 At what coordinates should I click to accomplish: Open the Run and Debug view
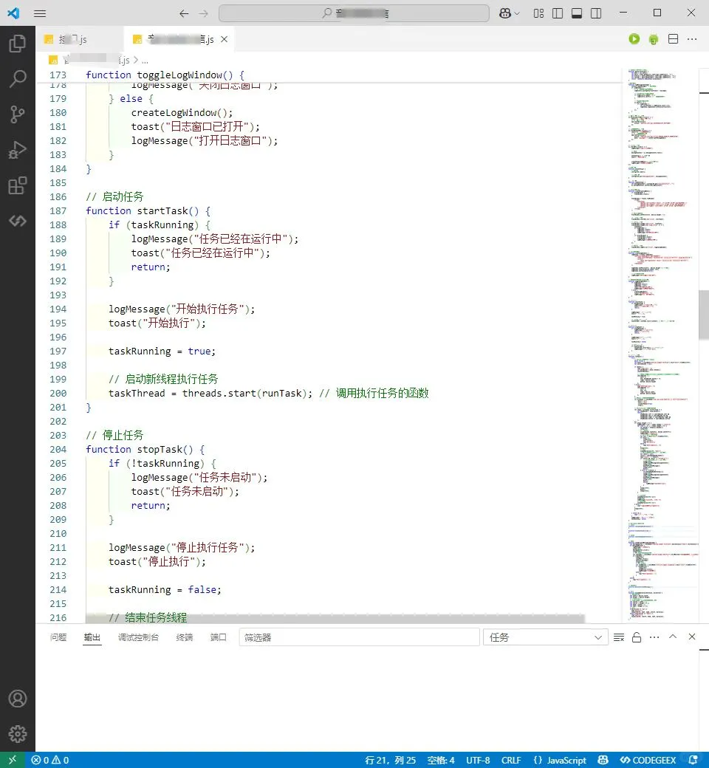(18, 150)
